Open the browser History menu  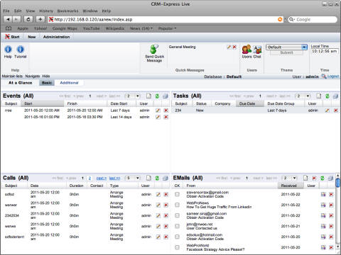46,11
